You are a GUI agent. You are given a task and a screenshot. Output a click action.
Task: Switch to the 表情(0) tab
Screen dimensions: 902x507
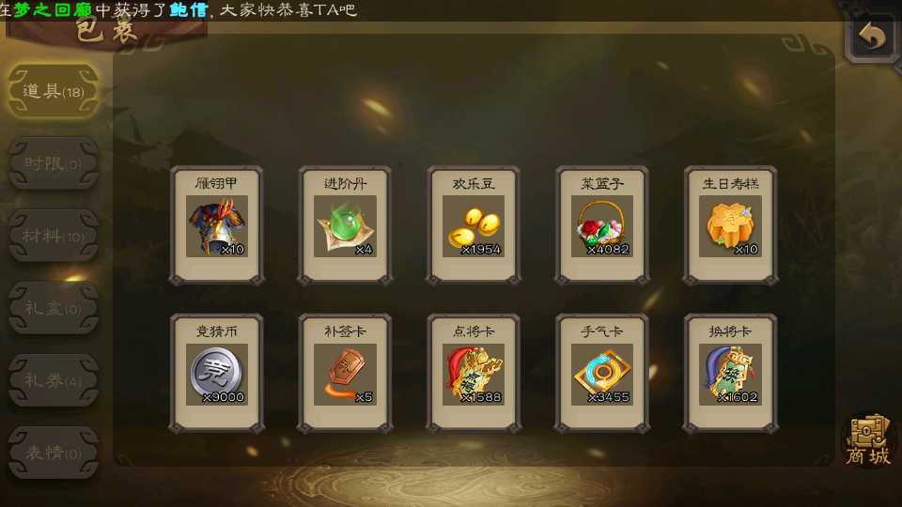[x=53, y=453]
